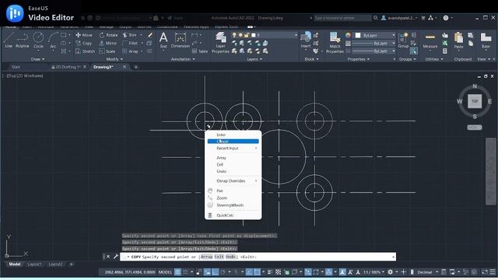Expand the Draw panel
This screenshot has width=498, height=280.
37,59
